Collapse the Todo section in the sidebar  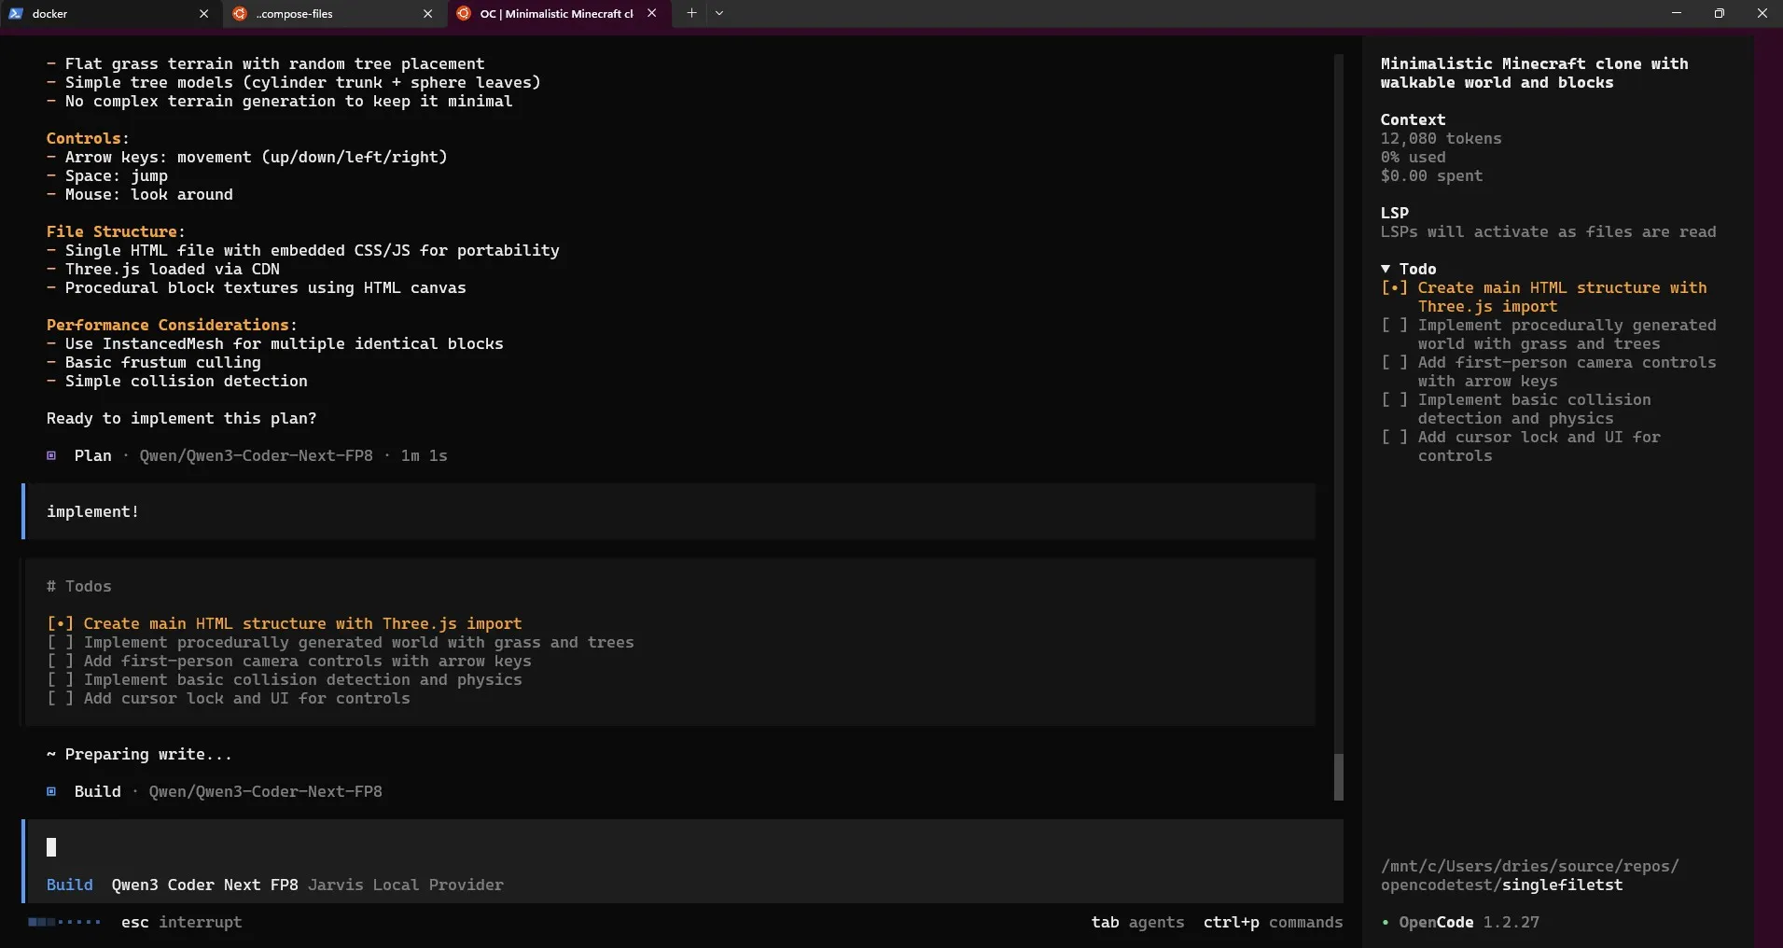tap(1387, 269)
